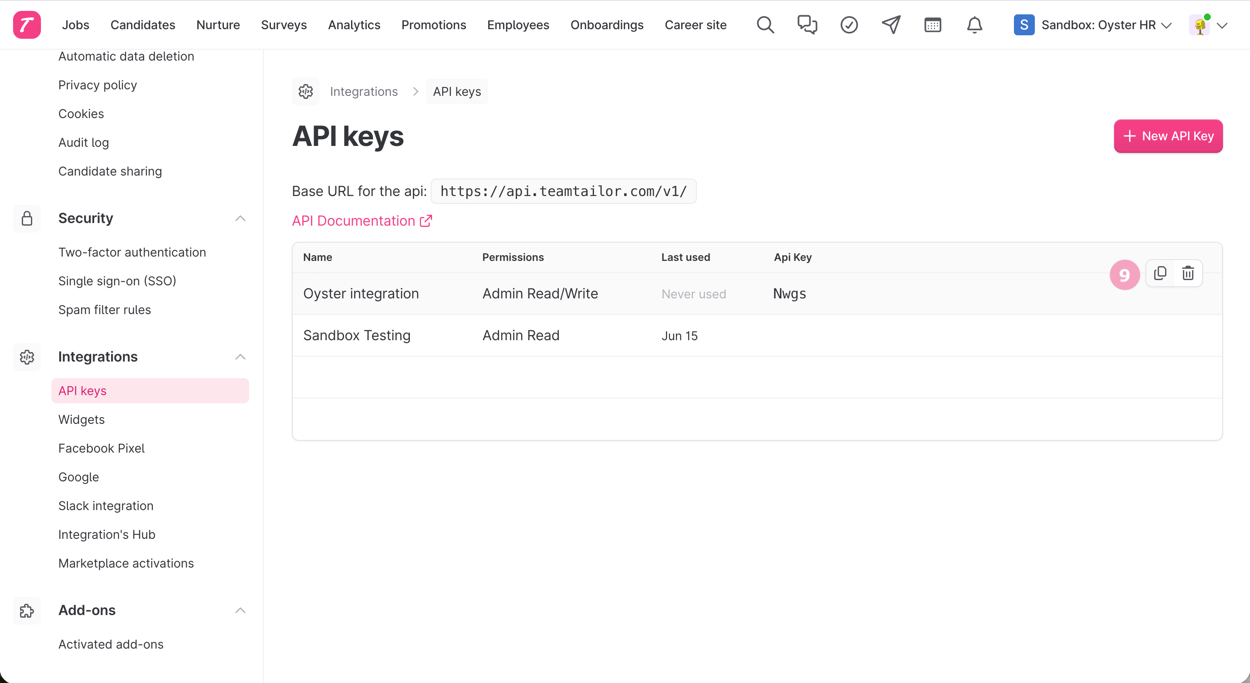The height and width of the screenshot is (683, 1250).
Task: Open Candidate sharing settings
Action: click(110, 171)
